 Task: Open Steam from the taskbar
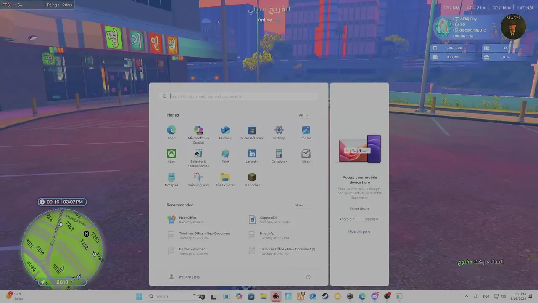point(325,296)
